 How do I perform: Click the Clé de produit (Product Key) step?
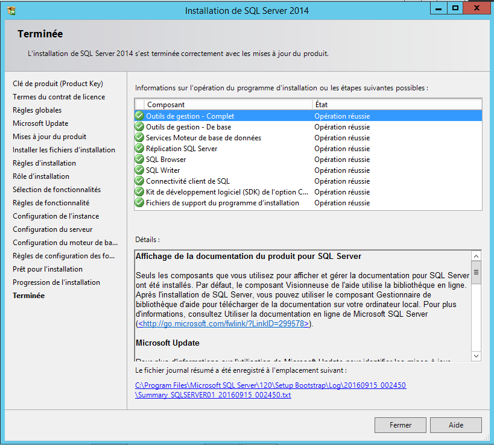pyautogui.click(x=58, y=84)
